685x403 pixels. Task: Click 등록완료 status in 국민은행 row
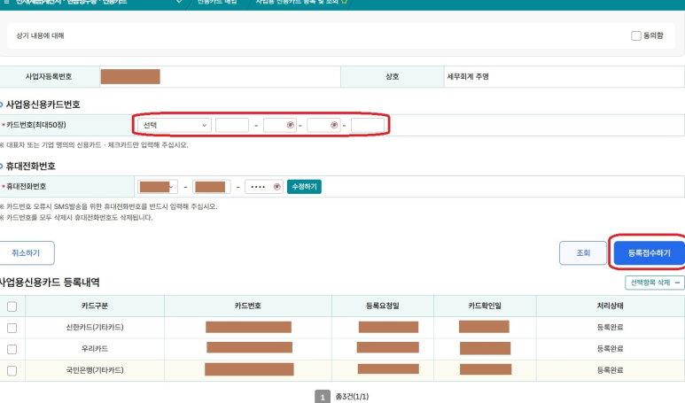(x=611, y=370)
